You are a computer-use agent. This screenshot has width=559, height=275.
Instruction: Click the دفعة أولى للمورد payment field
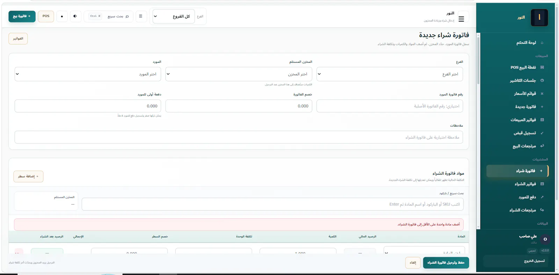88,106
